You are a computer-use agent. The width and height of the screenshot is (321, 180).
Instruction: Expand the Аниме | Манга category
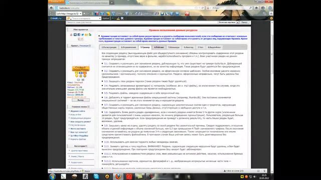coord(77,156)
